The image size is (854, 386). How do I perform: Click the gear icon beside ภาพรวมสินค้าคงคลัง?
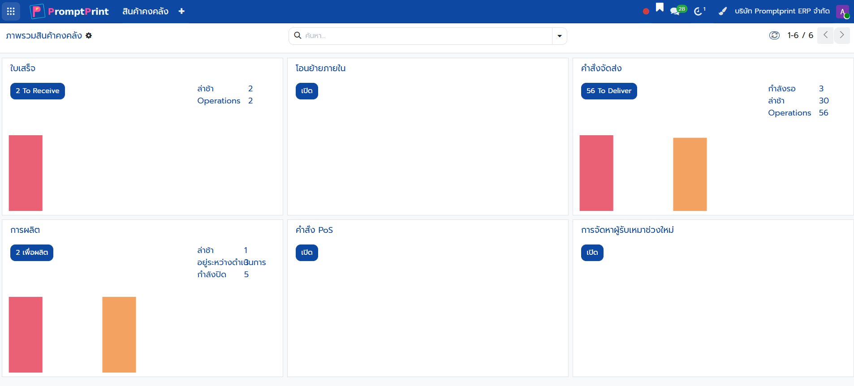89,35
